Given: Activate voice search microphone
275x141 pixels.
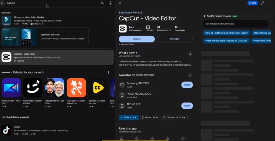Looking at the screenshot, I should (x=110, y=3).
